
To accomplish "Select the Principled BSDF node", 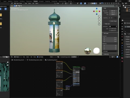I will [76, 76].
